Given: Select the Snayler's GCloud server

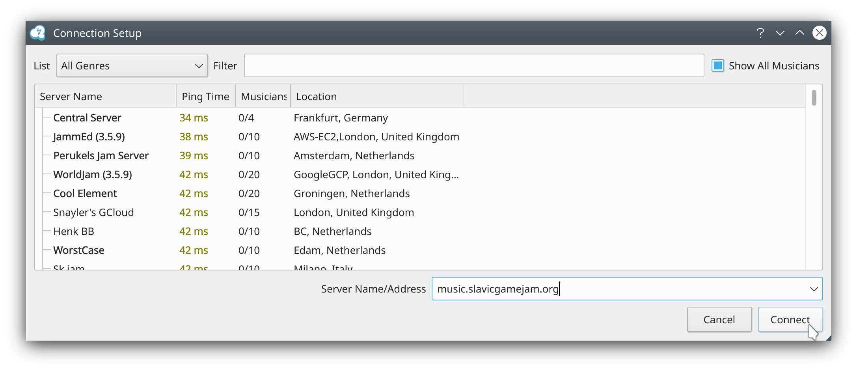Looking at the screenshot, I should click(93, 213).
